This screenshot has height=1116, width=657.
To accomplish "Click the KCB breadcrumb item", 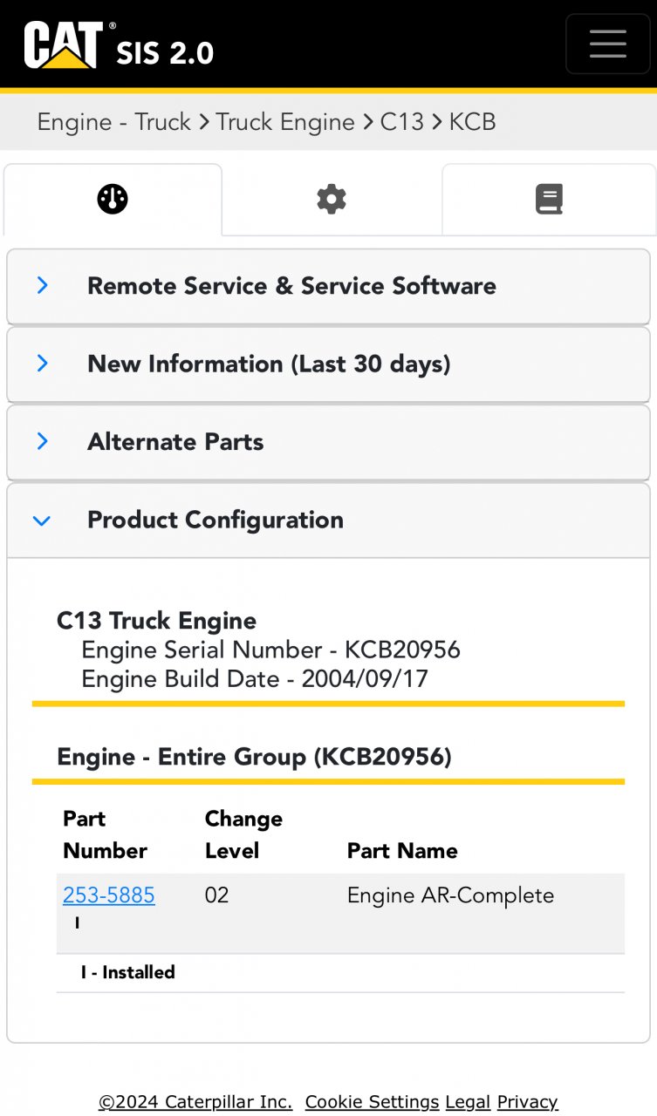I will tap(472, 122).
